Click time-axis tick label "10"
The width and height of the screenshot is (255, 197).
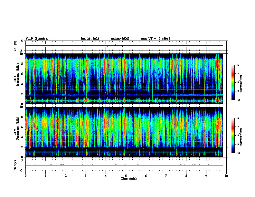tap(226, 176)
